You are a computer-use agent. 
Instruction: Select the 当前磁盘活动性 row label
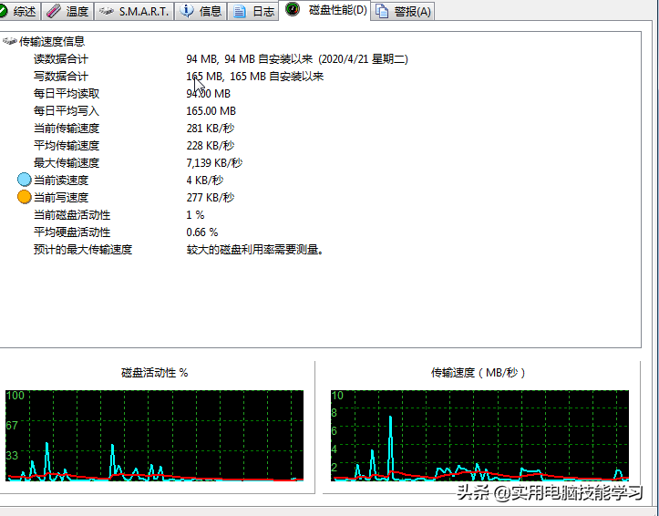[x=72, y=215]
